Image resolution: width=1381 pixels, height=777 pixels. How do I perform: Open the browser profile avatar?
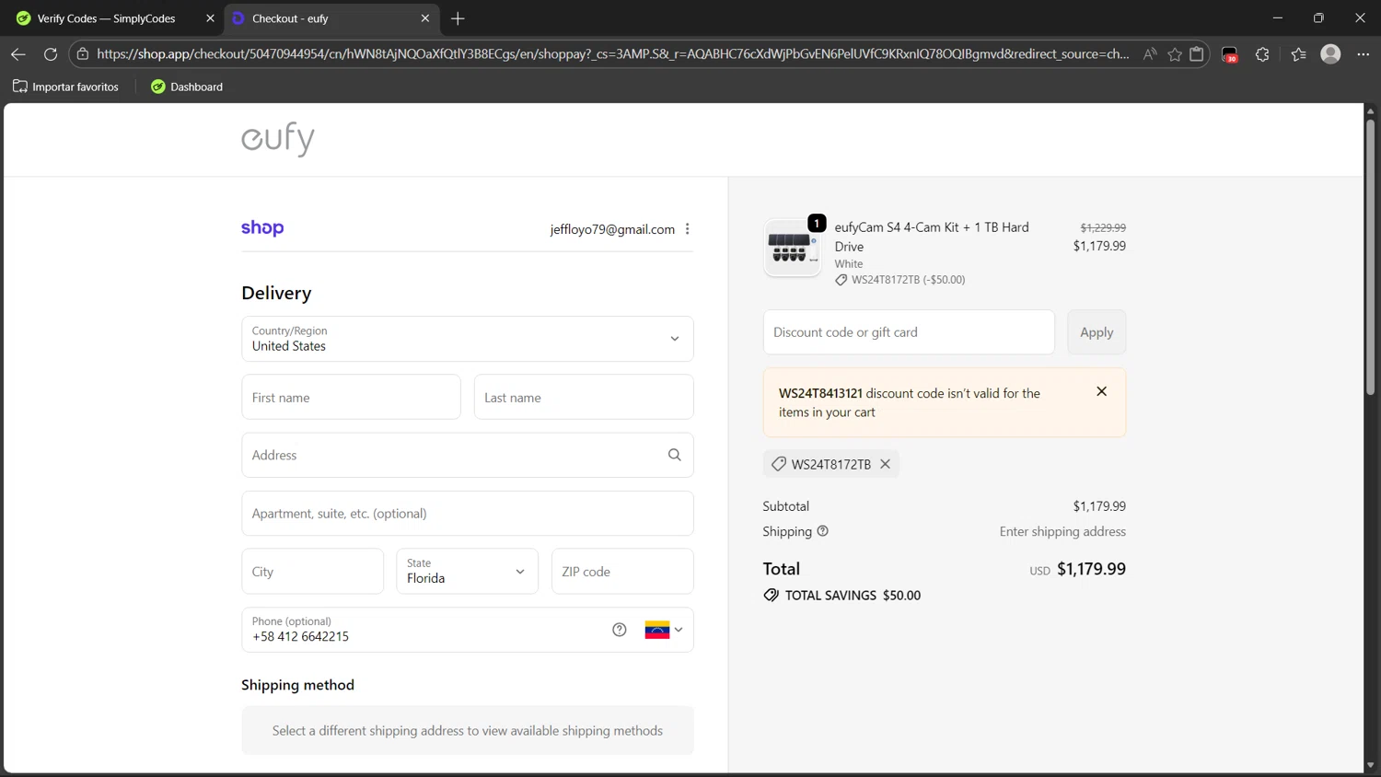(x=1330, y=54)
